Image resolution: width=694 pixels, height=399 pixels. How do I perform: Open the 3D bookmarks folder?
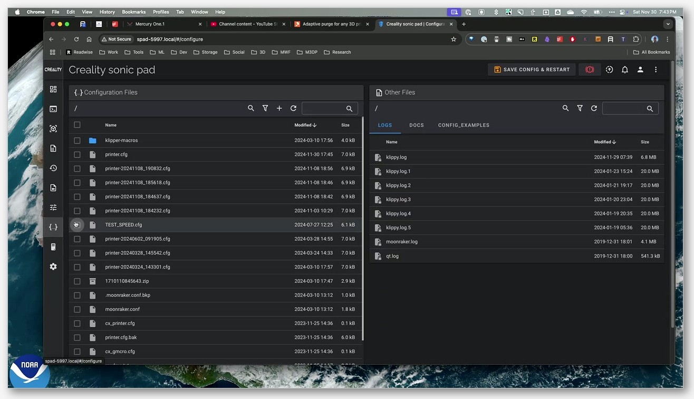(258, 52)
